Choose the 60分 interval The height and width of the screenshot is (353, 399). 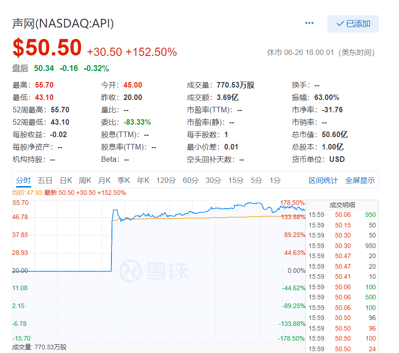[x=190, y=181]
